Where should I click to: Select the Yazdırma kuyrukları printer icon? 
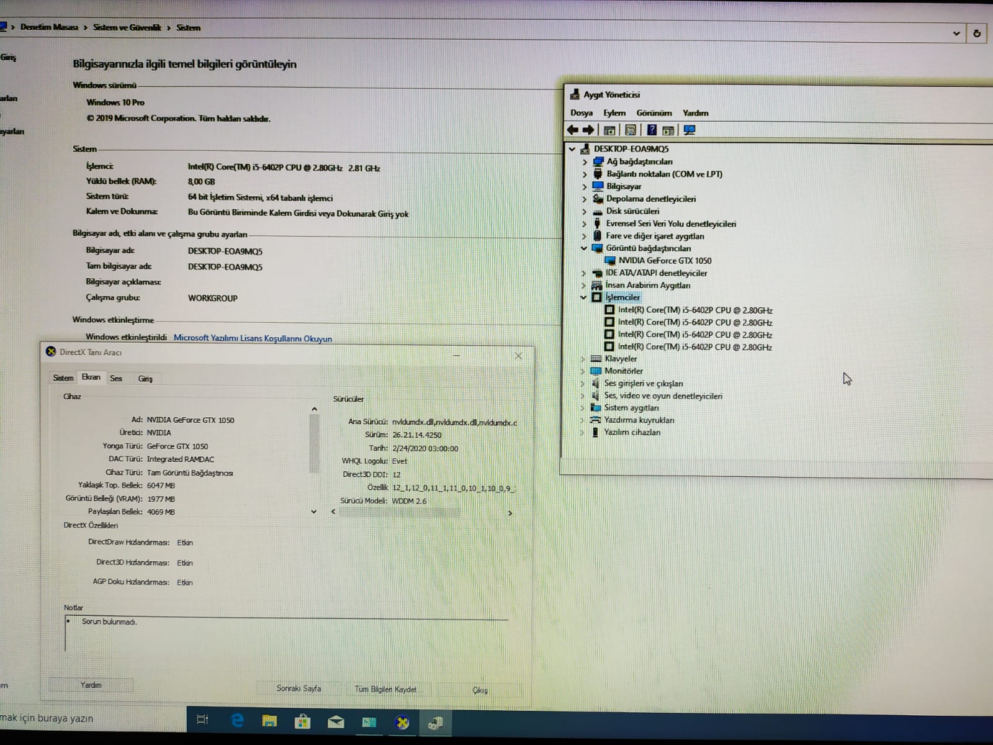[x=596, y=420]
